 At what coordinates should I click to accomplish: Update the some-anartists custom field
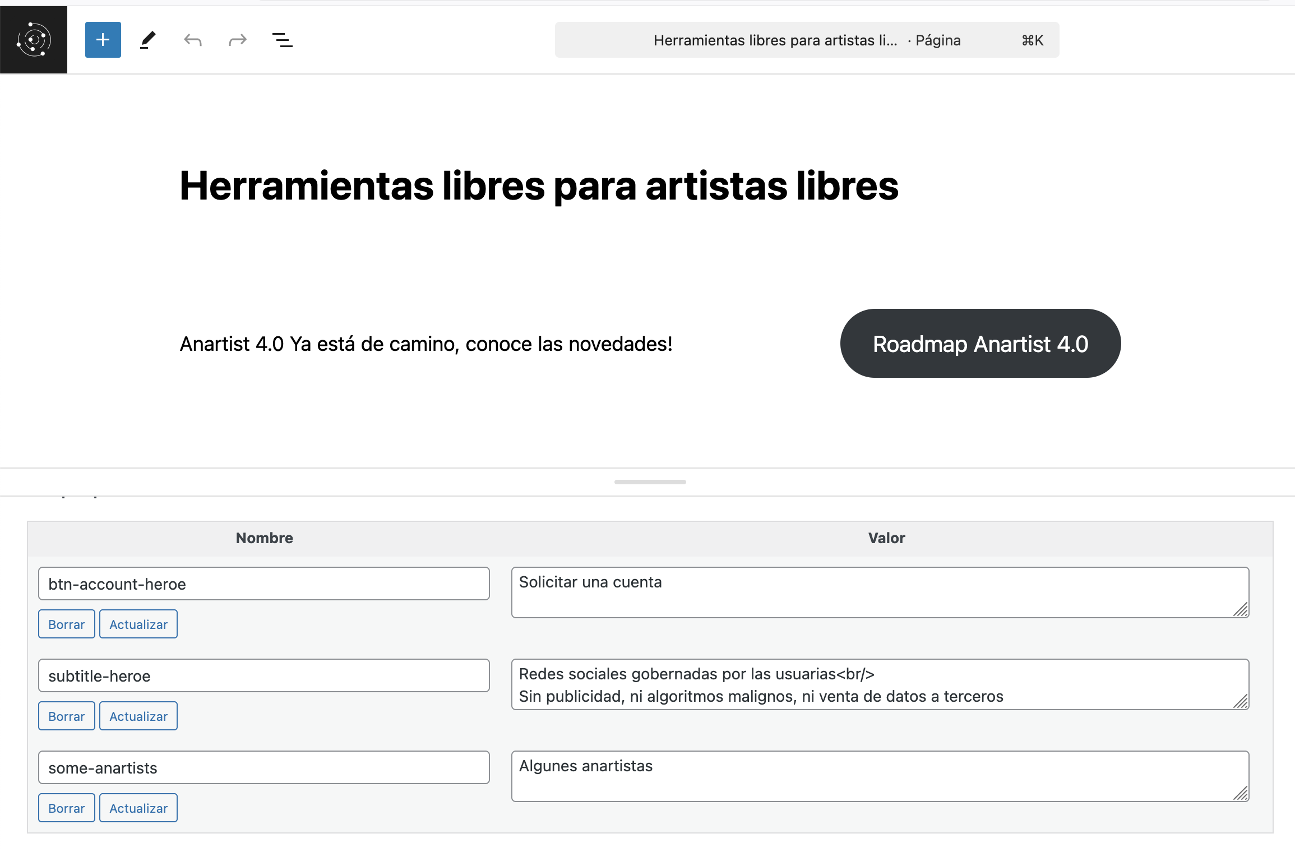coord(138,808)
